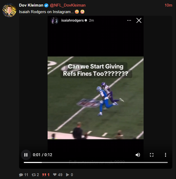The image size is (176, 179).
Task: Open the @NFL_DovKleiman handle link
Action: [68, 5]
